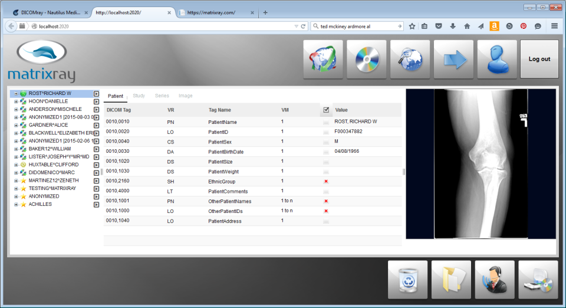The image size is (566, 308).
Task: Click the browser downloads arrow icon
Action: [x=453, y=27]
